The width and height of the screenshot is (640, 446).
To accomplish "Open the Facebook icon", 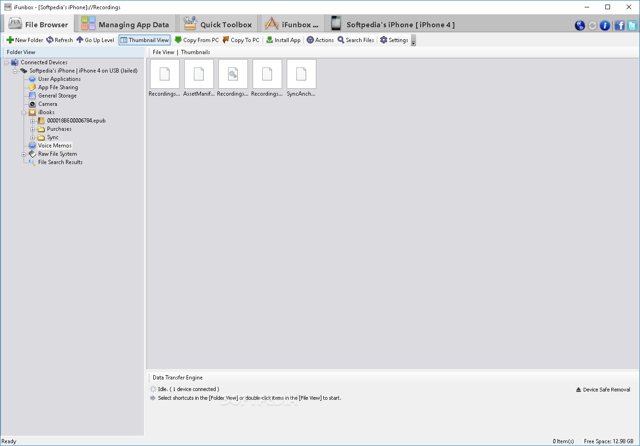I will click(x=620, y=25).
